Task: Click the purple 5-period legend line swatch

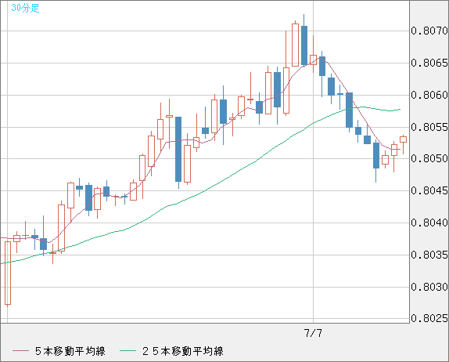Action: click(x=20, y=351)
